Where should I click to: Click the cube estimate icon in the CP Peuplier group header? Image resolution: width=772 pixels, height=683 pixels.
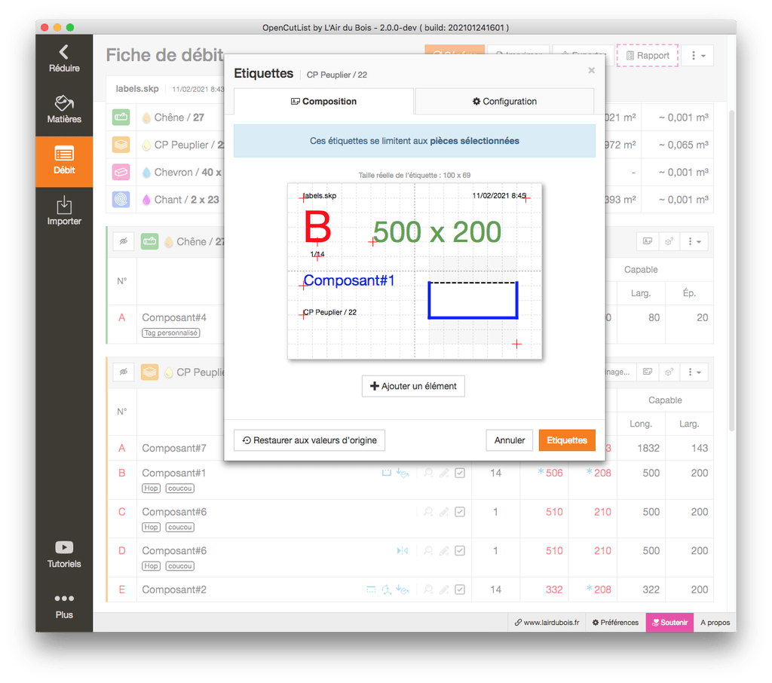pyautogui.click(x=669, y=372)
